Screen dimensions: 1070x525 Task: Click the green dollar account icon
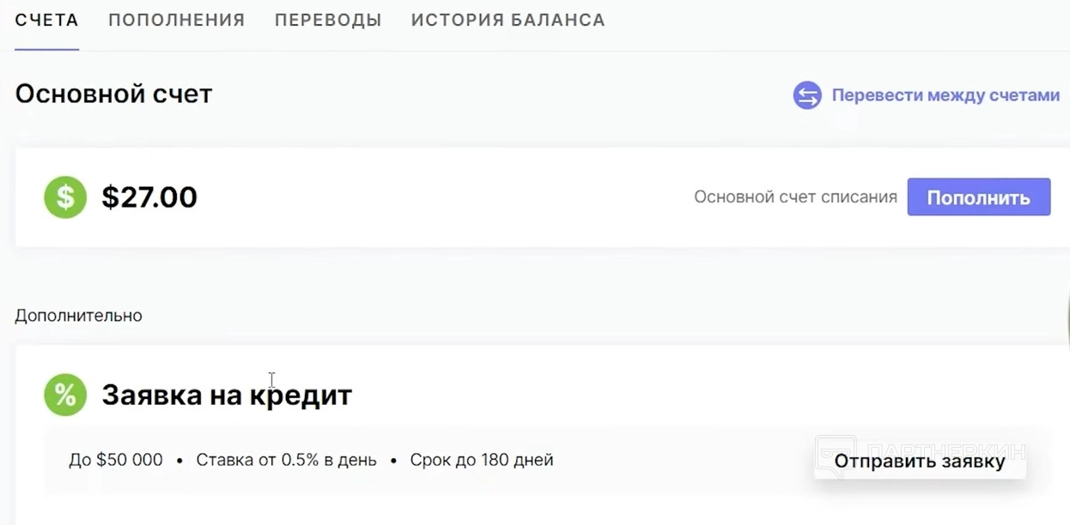point(65,197)
